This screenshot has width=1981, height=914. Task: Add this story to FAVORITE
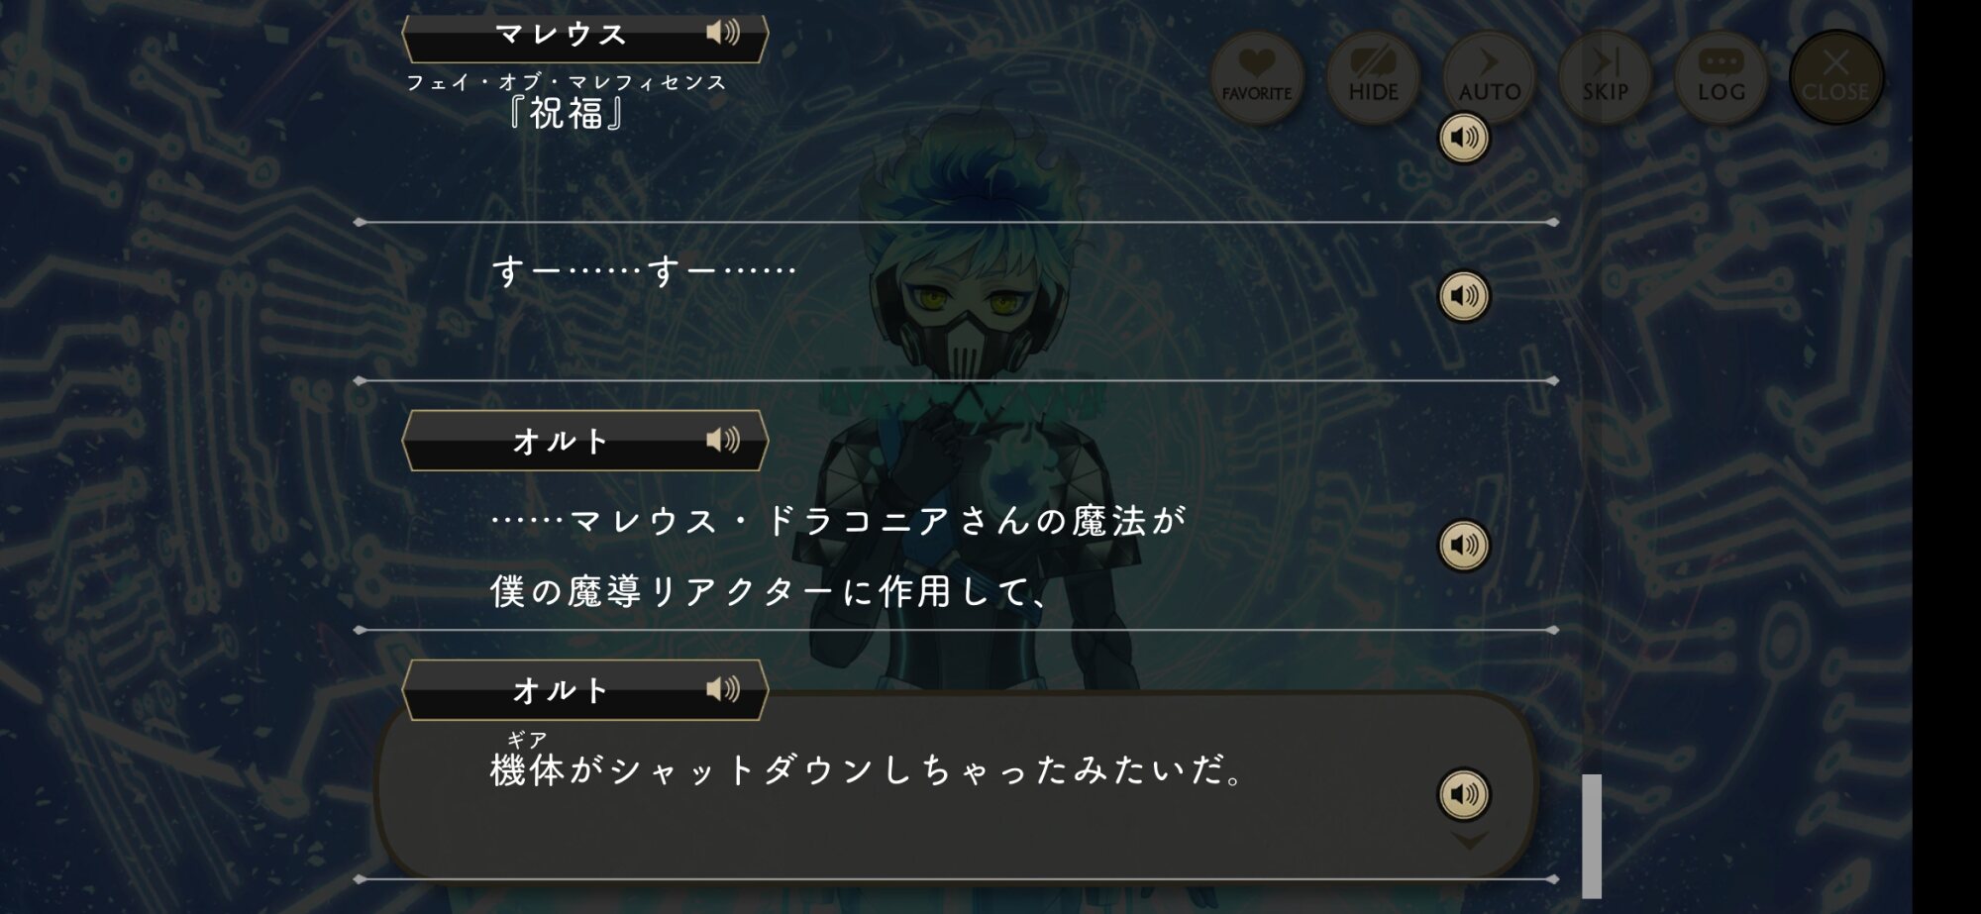click(x=1257, y=77)
